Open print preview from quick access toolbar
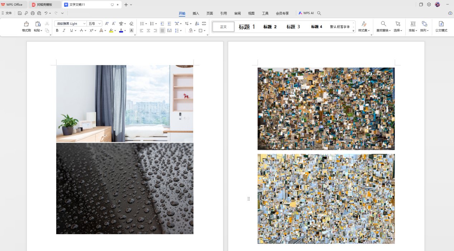454x251 pixels. pos(39,13)
